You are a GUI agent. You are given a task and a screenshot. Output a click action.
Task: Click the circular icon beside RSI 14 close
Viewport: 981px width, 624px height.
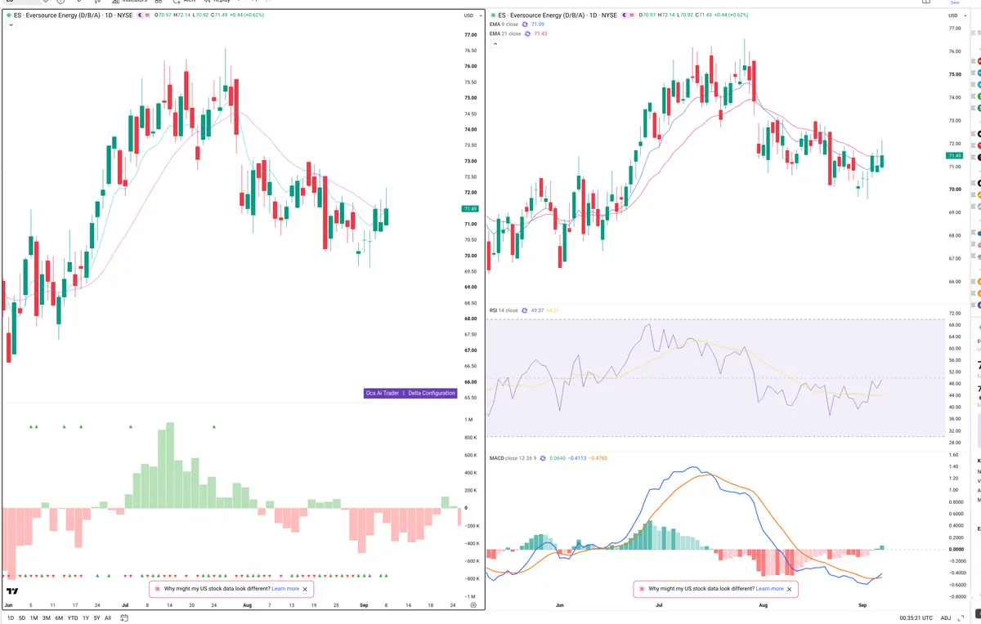tap(524, 310)
